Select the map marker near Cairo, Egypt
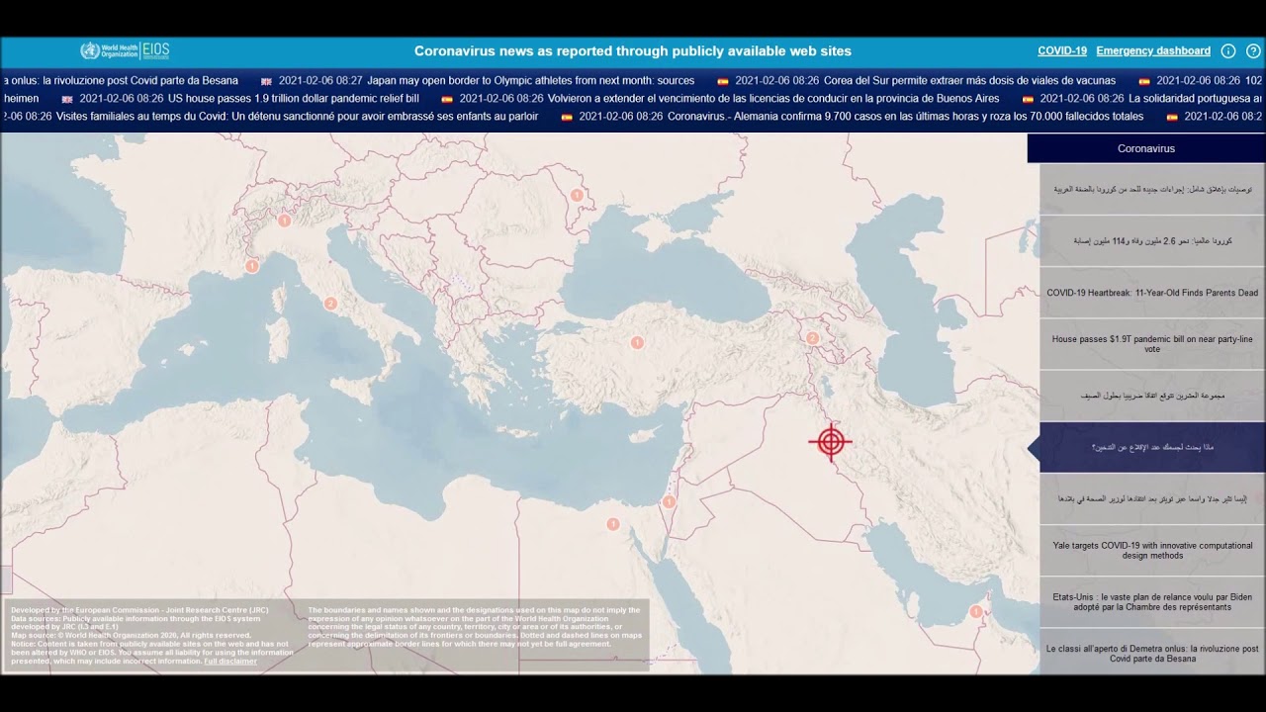The height and width of the screenshot is (712, 1266). 613,524
